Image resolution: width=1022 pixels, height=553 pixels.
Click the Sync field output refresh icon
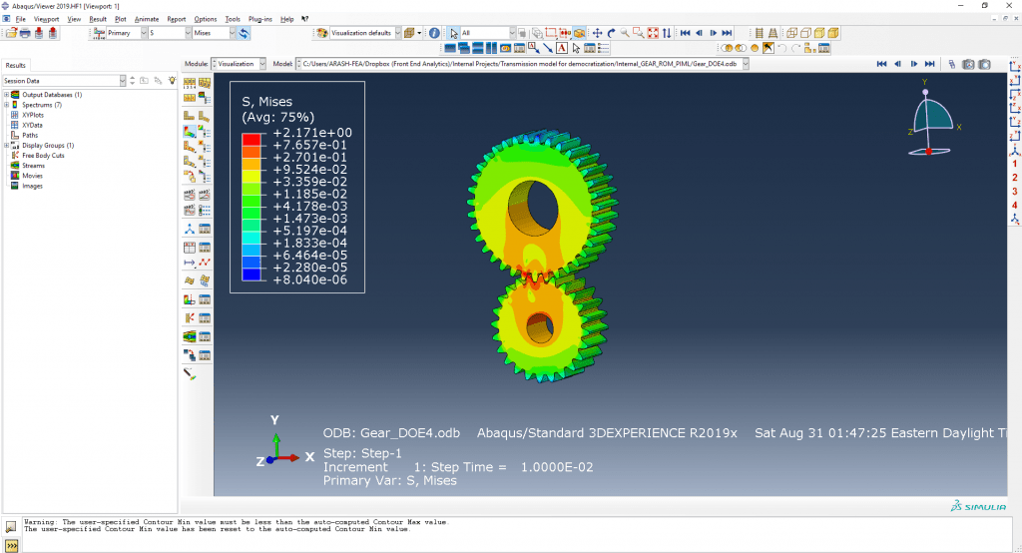(x=244, y=33)
